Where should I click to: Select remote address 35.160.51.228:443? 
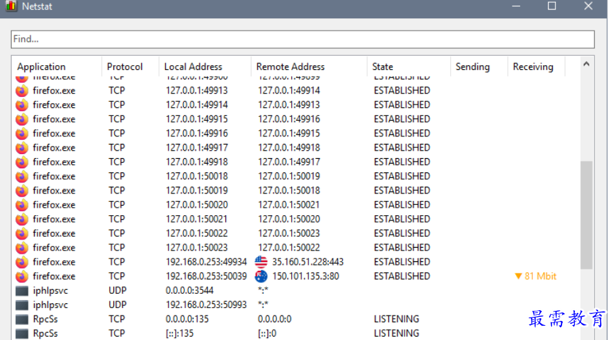point(308,262)
